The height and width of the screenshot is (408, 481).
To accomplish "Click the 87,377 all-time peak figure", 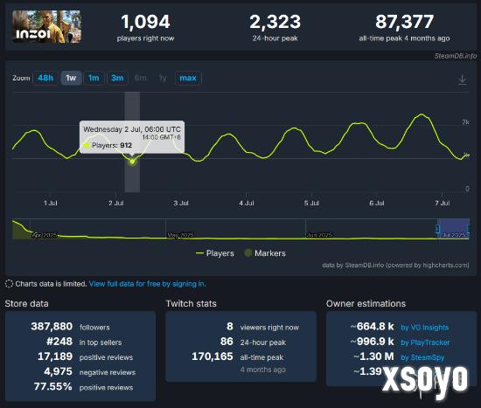I will pyautogui.click(x=405, y=22).
